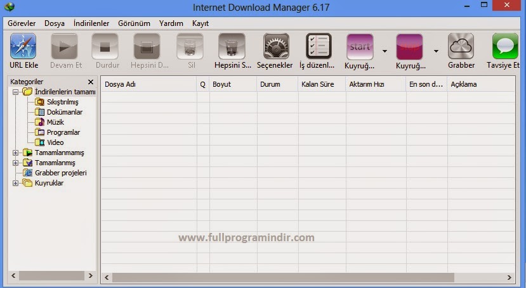Select the Programlar folder icon

coord(39,132)
